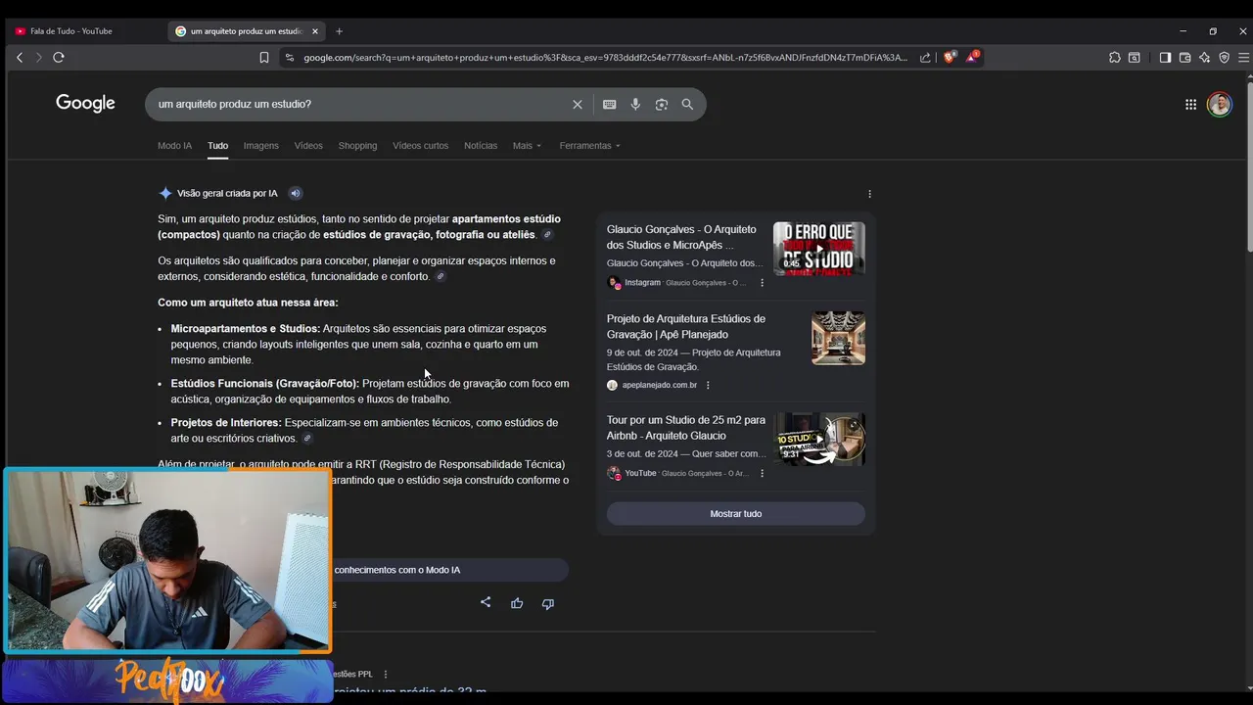Image resolution: width=1253 pixels, height=705 pixels.
Task: Open Projeto de Arquitetura Estúdios de Gravação link
Action: click(x=686, y=327)
